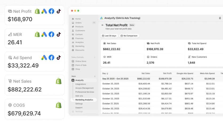Screen dimensions: 223x121
Task: Open Add-ons under Analyzify
Action: 79,96
